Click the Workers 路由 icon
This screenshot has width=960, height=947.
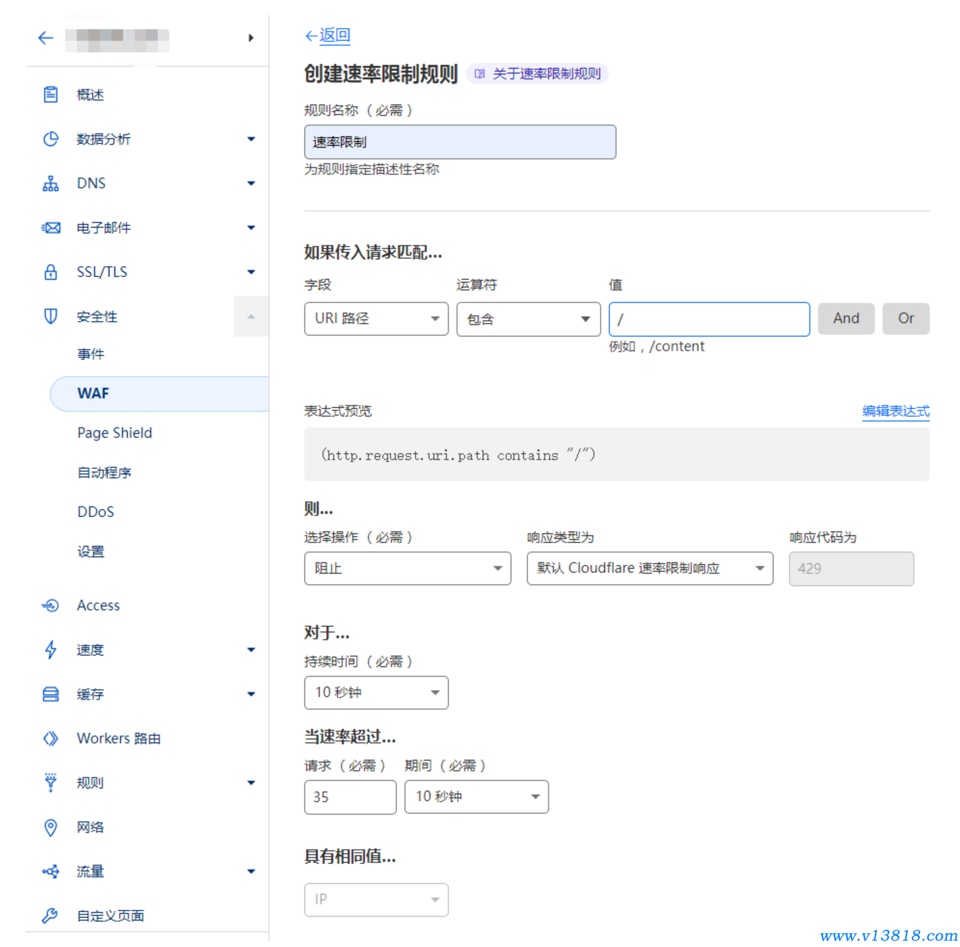tap(51, 738)
